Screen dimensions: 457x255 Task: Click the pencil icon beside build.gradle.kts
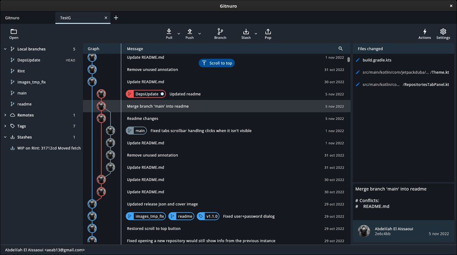click(358, 60)
